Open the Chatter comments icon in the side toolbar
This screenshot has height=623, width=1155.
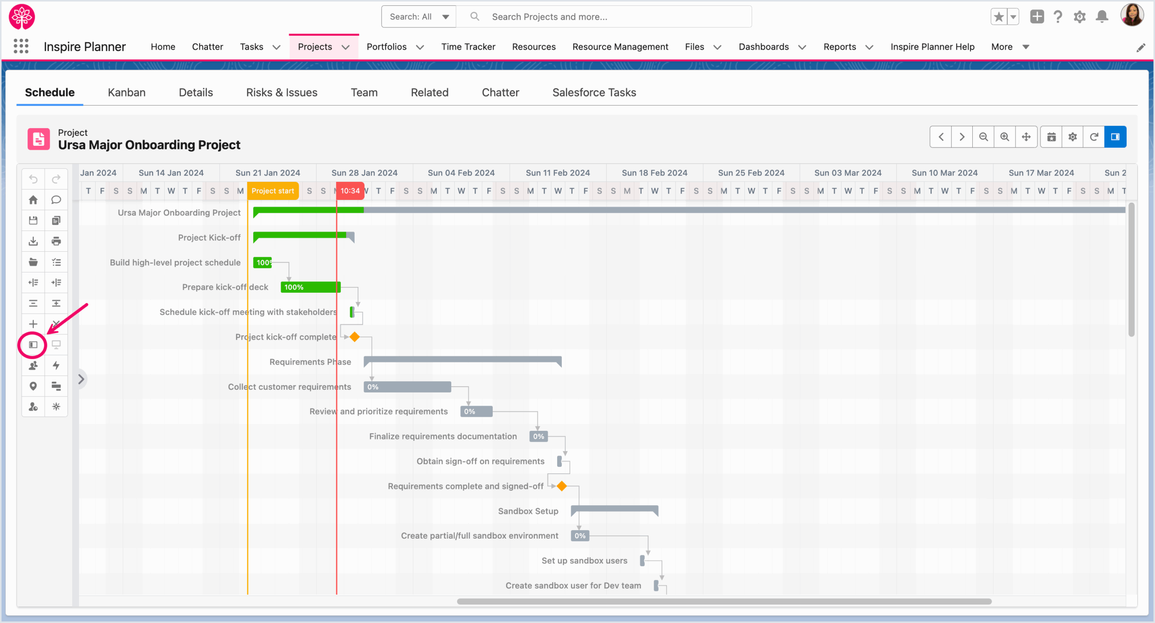56,199
